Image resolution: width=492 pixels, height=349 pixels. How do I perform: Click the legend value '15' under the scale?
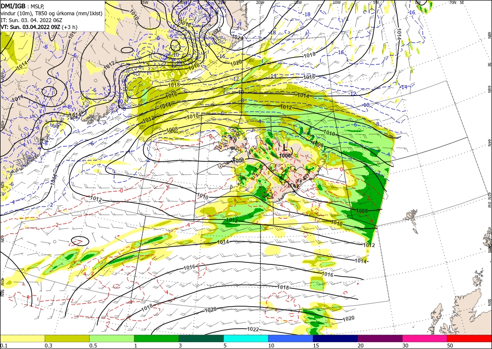click(316, 346)
